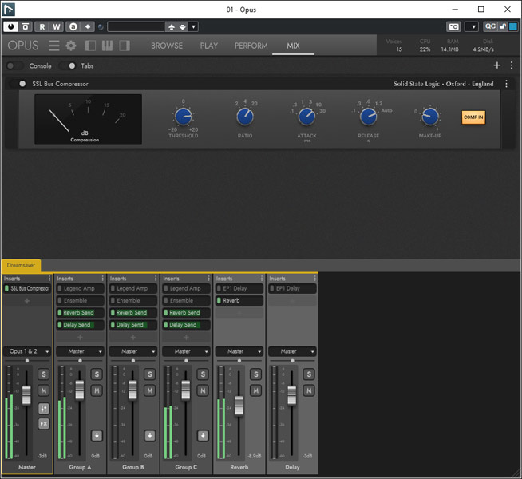Click the plus icon in the console header
522x479 pixels.
coord(497,65)
